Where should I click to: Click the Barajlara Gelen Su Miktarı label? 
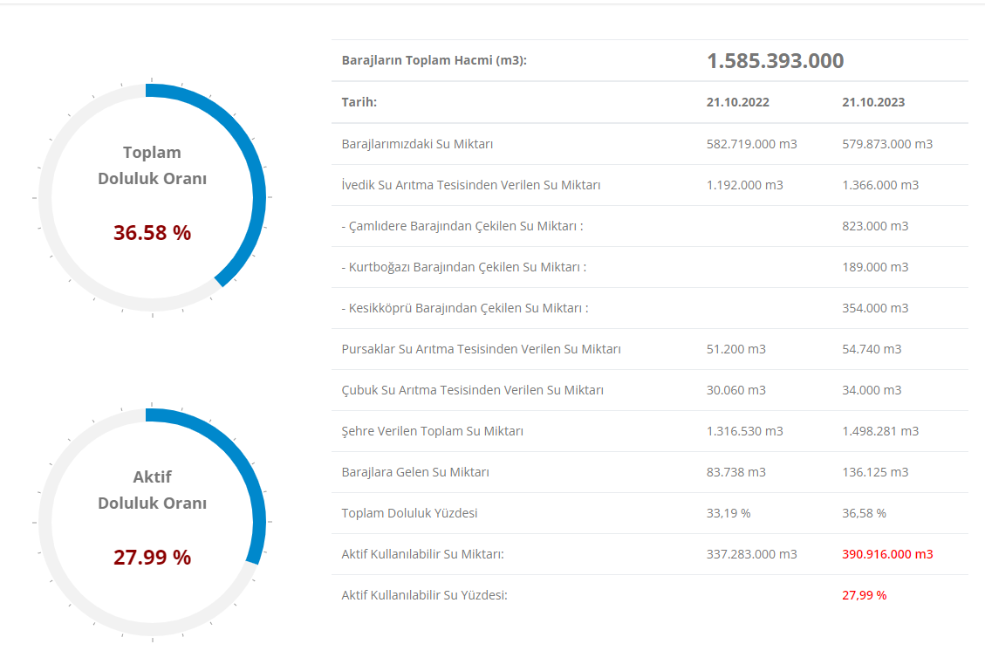(x=415, y=472)
